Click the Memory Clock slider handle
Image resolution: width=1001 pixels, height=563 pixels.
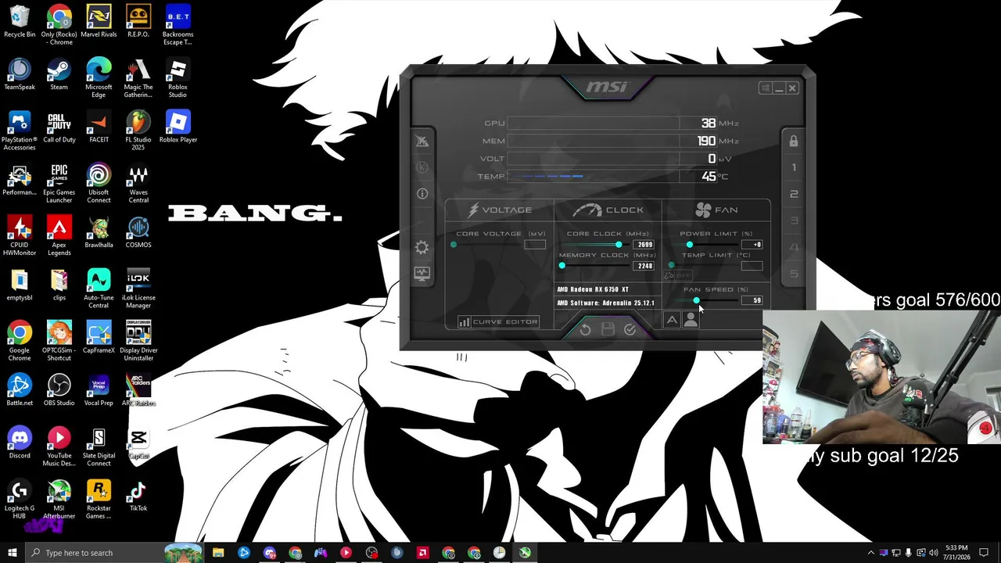point(561,266)
